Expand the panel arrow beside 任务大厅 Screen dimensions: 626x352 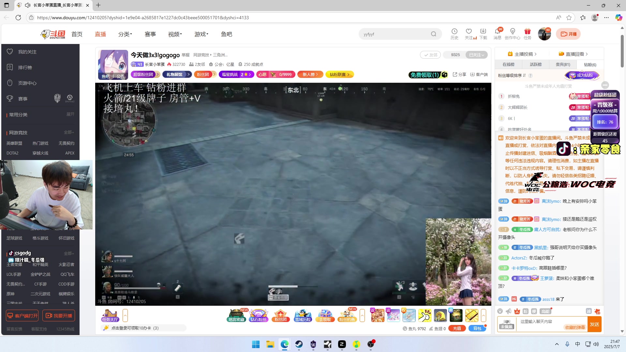point(125,315)
